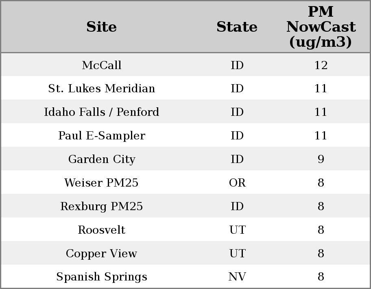
Task: Click the Garden City site cell
Action: (x=102, y=159)
